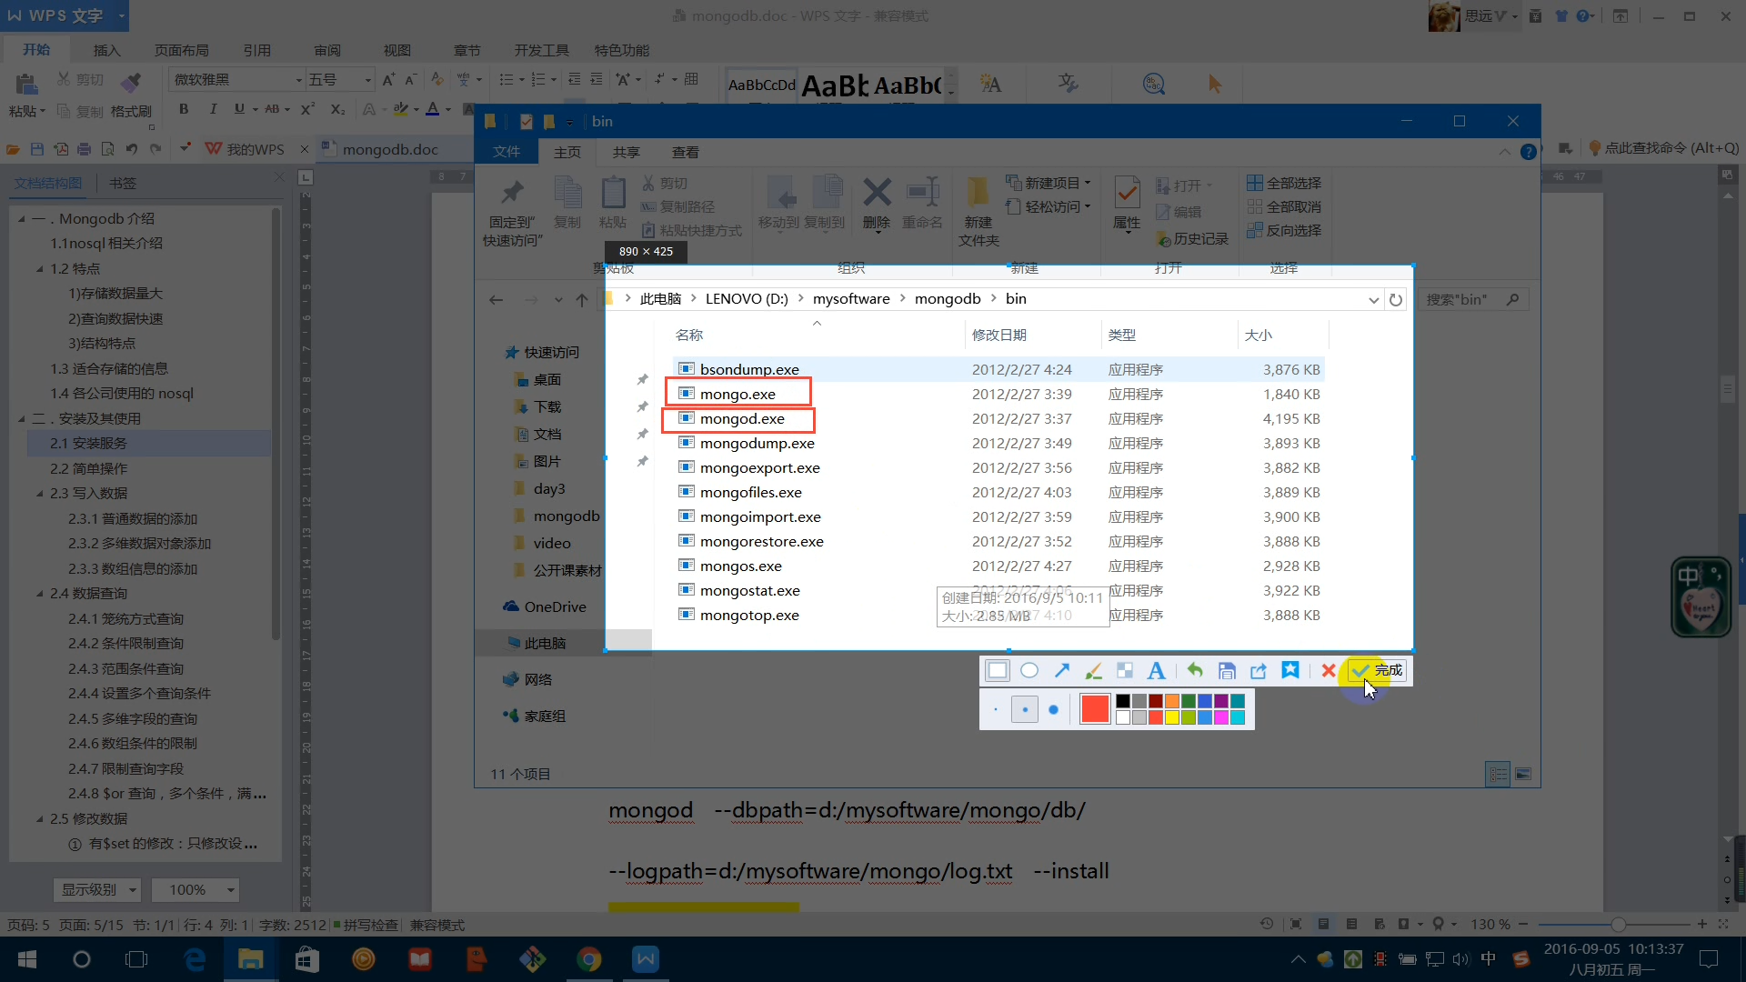Toggle superscript formatting
Screen dimensions: 1746x982
307,109
